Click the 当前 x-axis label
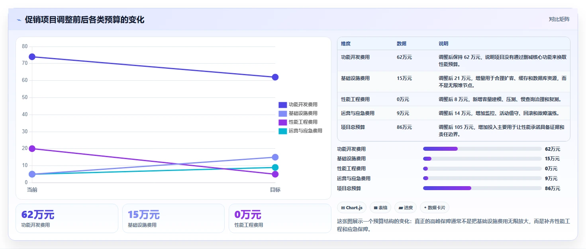This screenshot has height=249, width=586. click(32, 190)
